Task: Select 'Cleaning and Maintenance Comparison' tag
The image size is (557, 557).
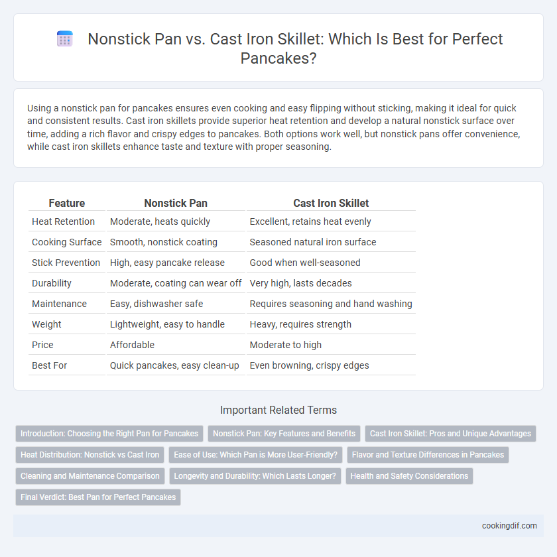Action: pyautogui.click(x=90, y=476)
